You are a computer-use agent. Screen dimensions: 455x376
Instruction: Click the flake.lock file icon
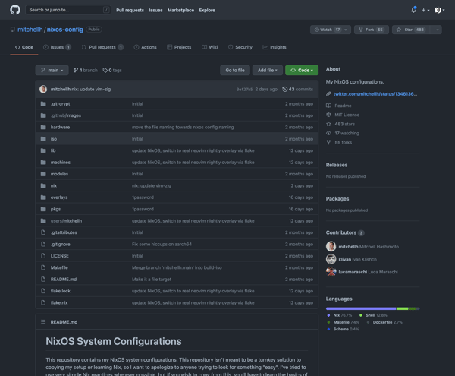pyautogui.click(x=43, y=291)
